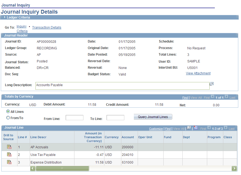Click the horizontal scrollbar right arrow
The width and height of the screenshot is (241, 175).
point(234,168)
